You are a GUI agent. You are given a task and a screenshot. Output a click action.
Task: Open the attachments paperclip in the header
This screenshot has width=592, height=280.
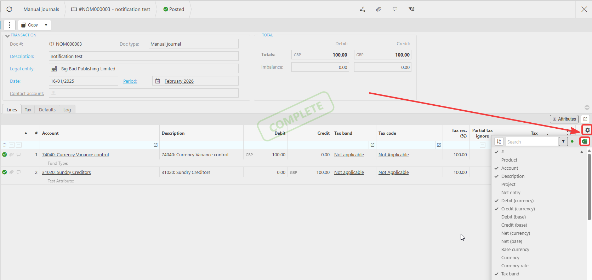pyautogui.click(x=379, y=9)
